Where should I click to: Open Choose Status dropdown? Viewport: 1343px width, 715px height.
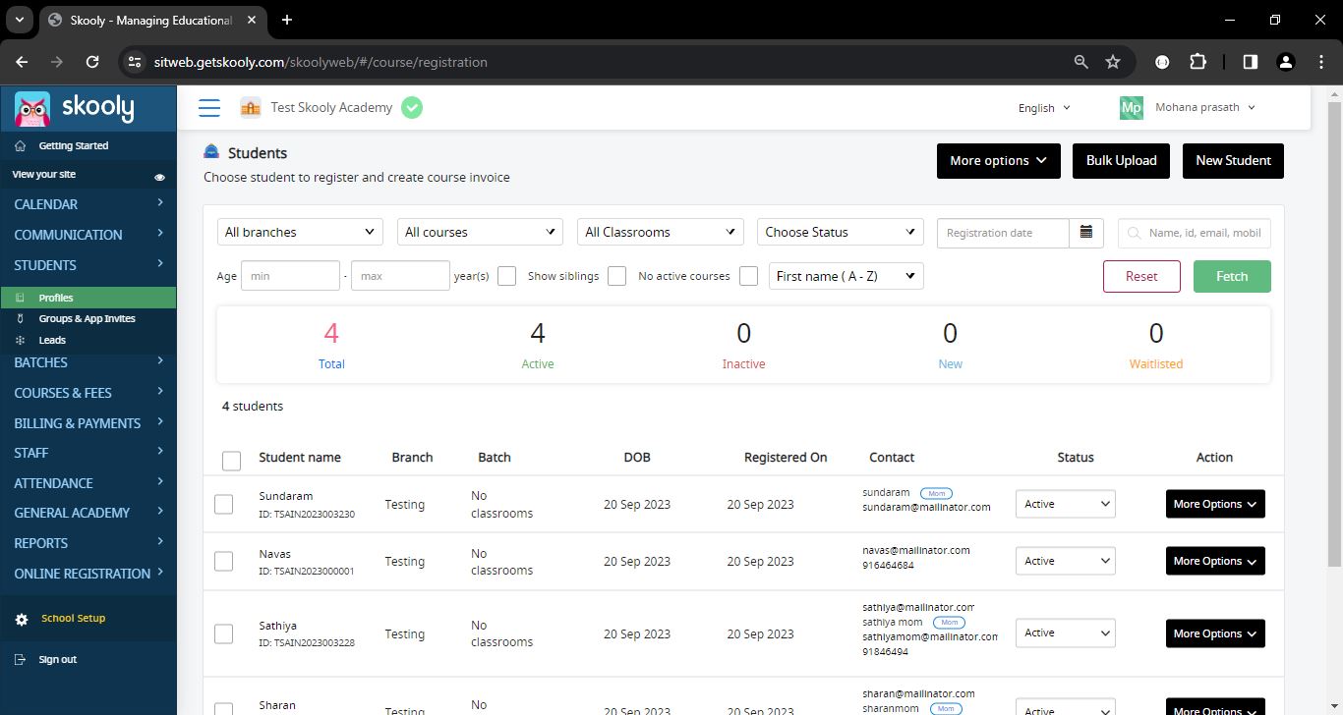coord(841,232)
